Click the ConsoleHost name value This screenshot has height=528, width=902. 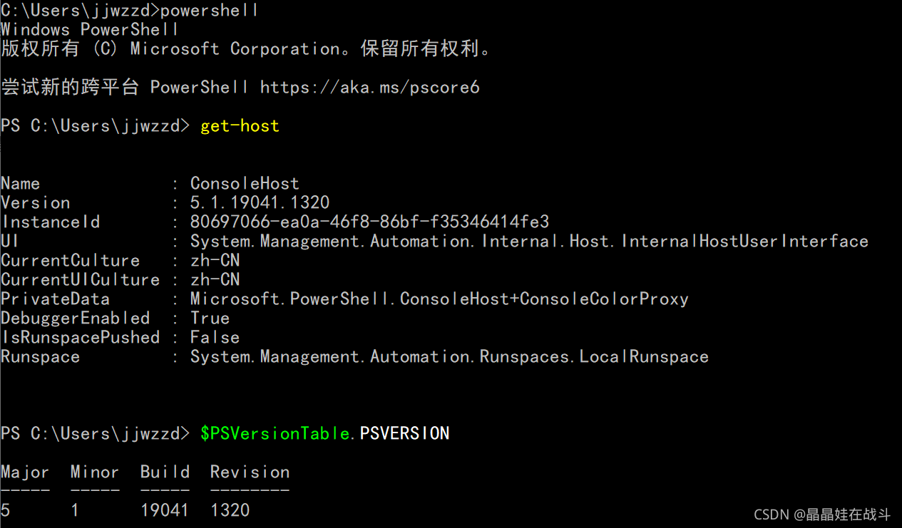245,184
